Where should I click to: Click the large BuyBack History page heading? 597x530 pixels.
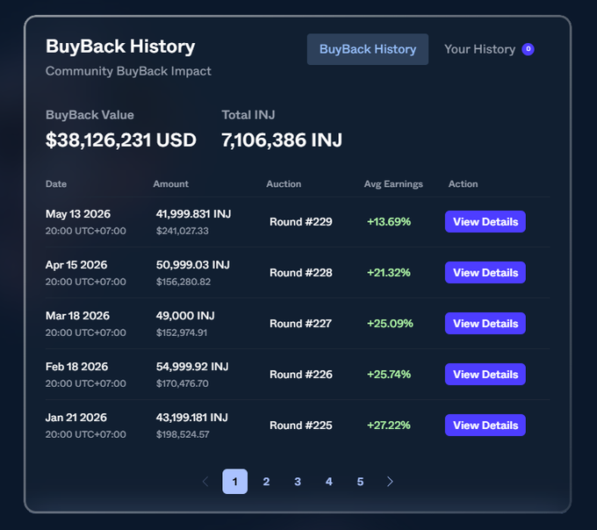[120, 47]
